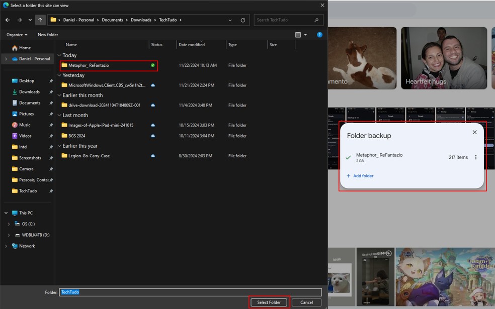The height and width of the screenshot is (309, 495).
Task: Click the Folder name input field
Action: (190, 292)
